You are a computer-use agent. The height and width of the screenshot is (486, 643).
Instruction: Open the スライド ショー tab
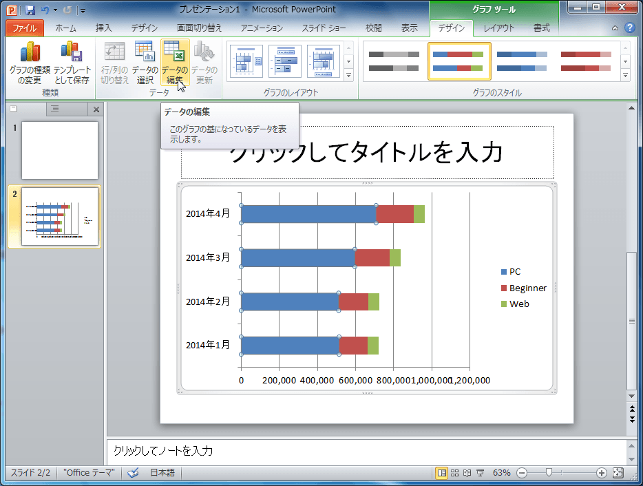324,28
